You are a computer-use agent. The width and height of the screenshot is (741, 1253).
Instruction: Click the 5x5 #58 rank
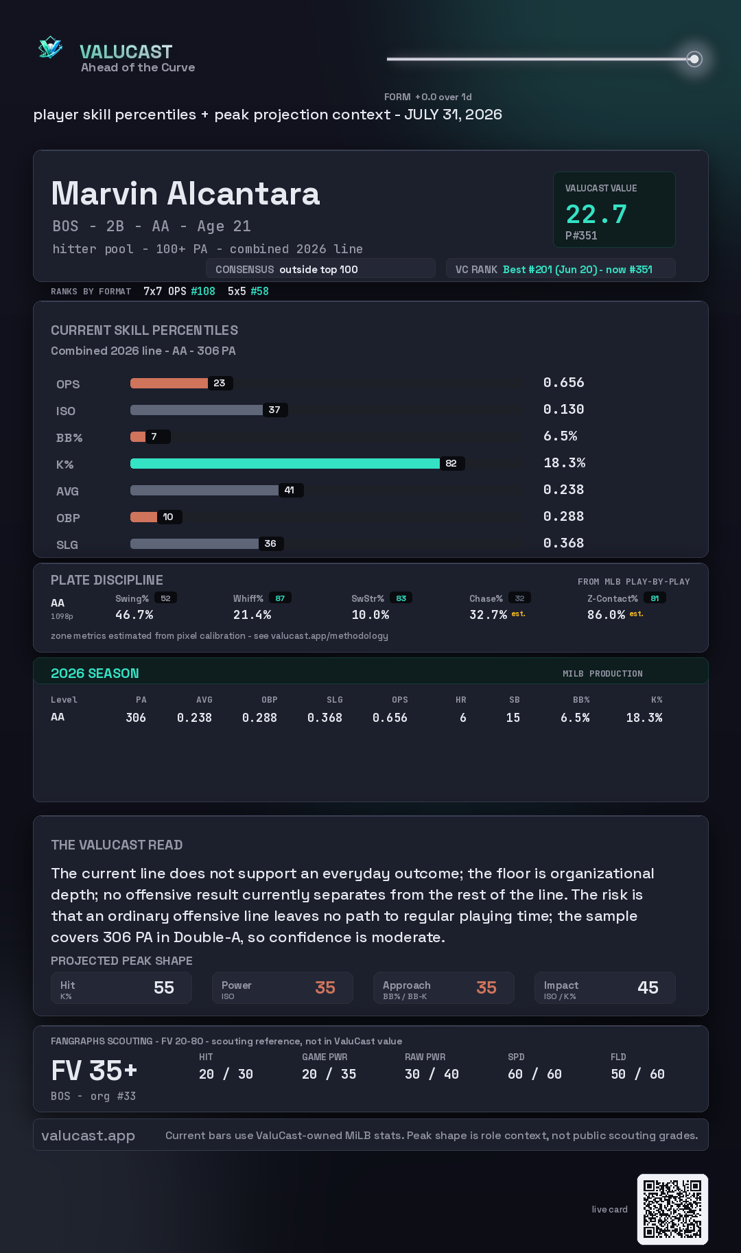pyautogui.click(x=248, y=291)
